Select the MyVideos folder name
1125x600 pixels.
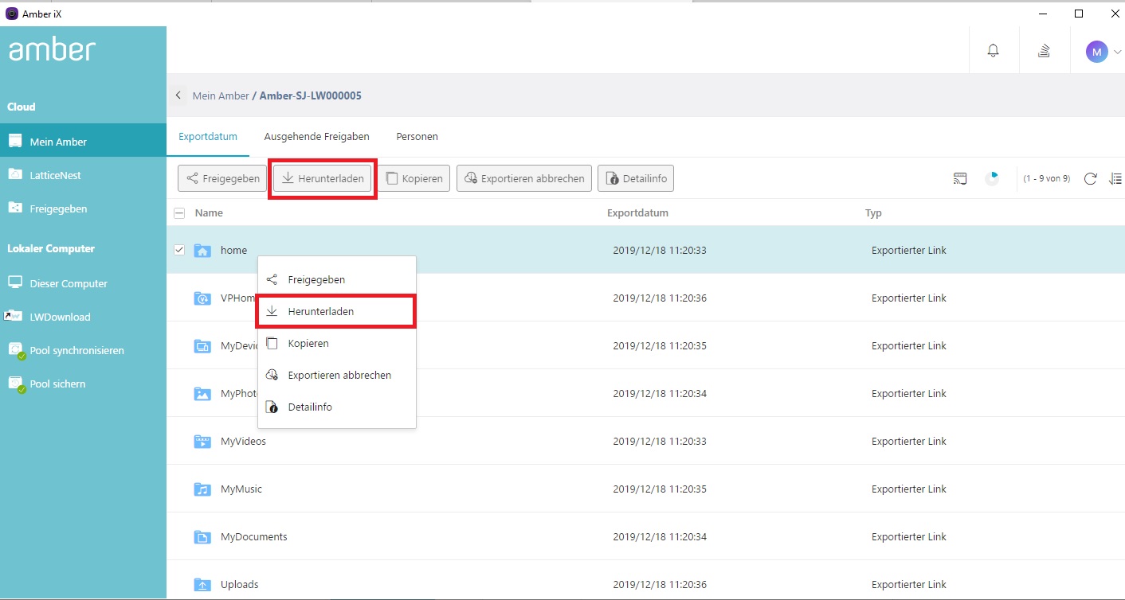(x=243, y=441)
